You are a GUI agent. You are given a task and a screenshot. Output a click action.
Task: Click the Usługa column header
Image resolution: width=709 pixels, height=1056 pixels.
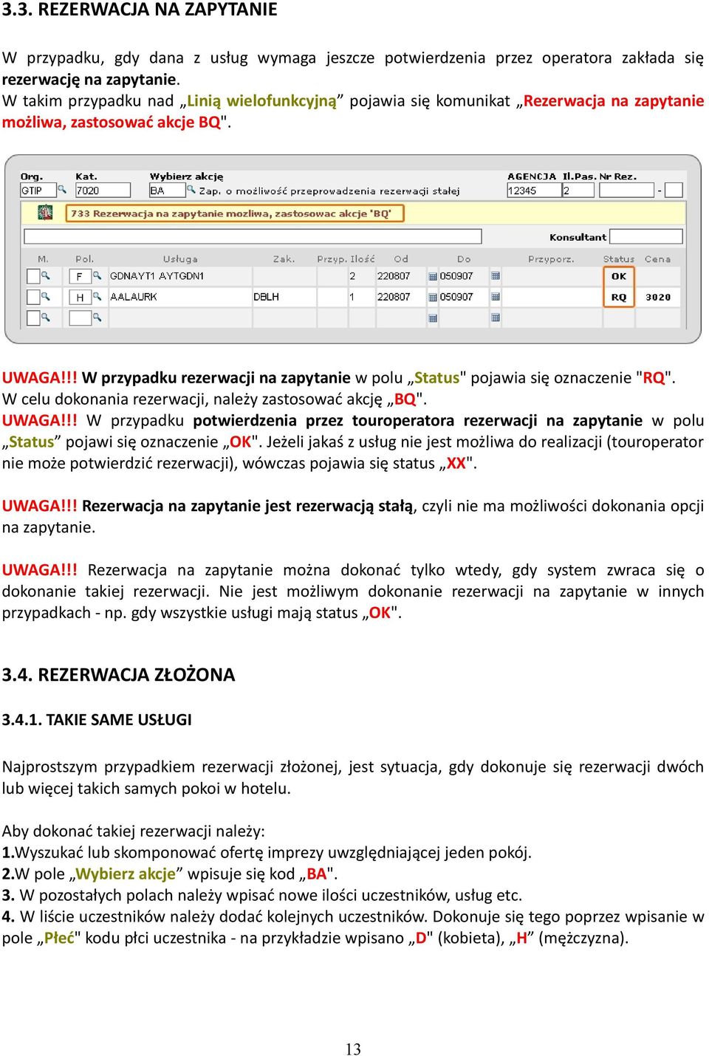click(x=180, y=259)
